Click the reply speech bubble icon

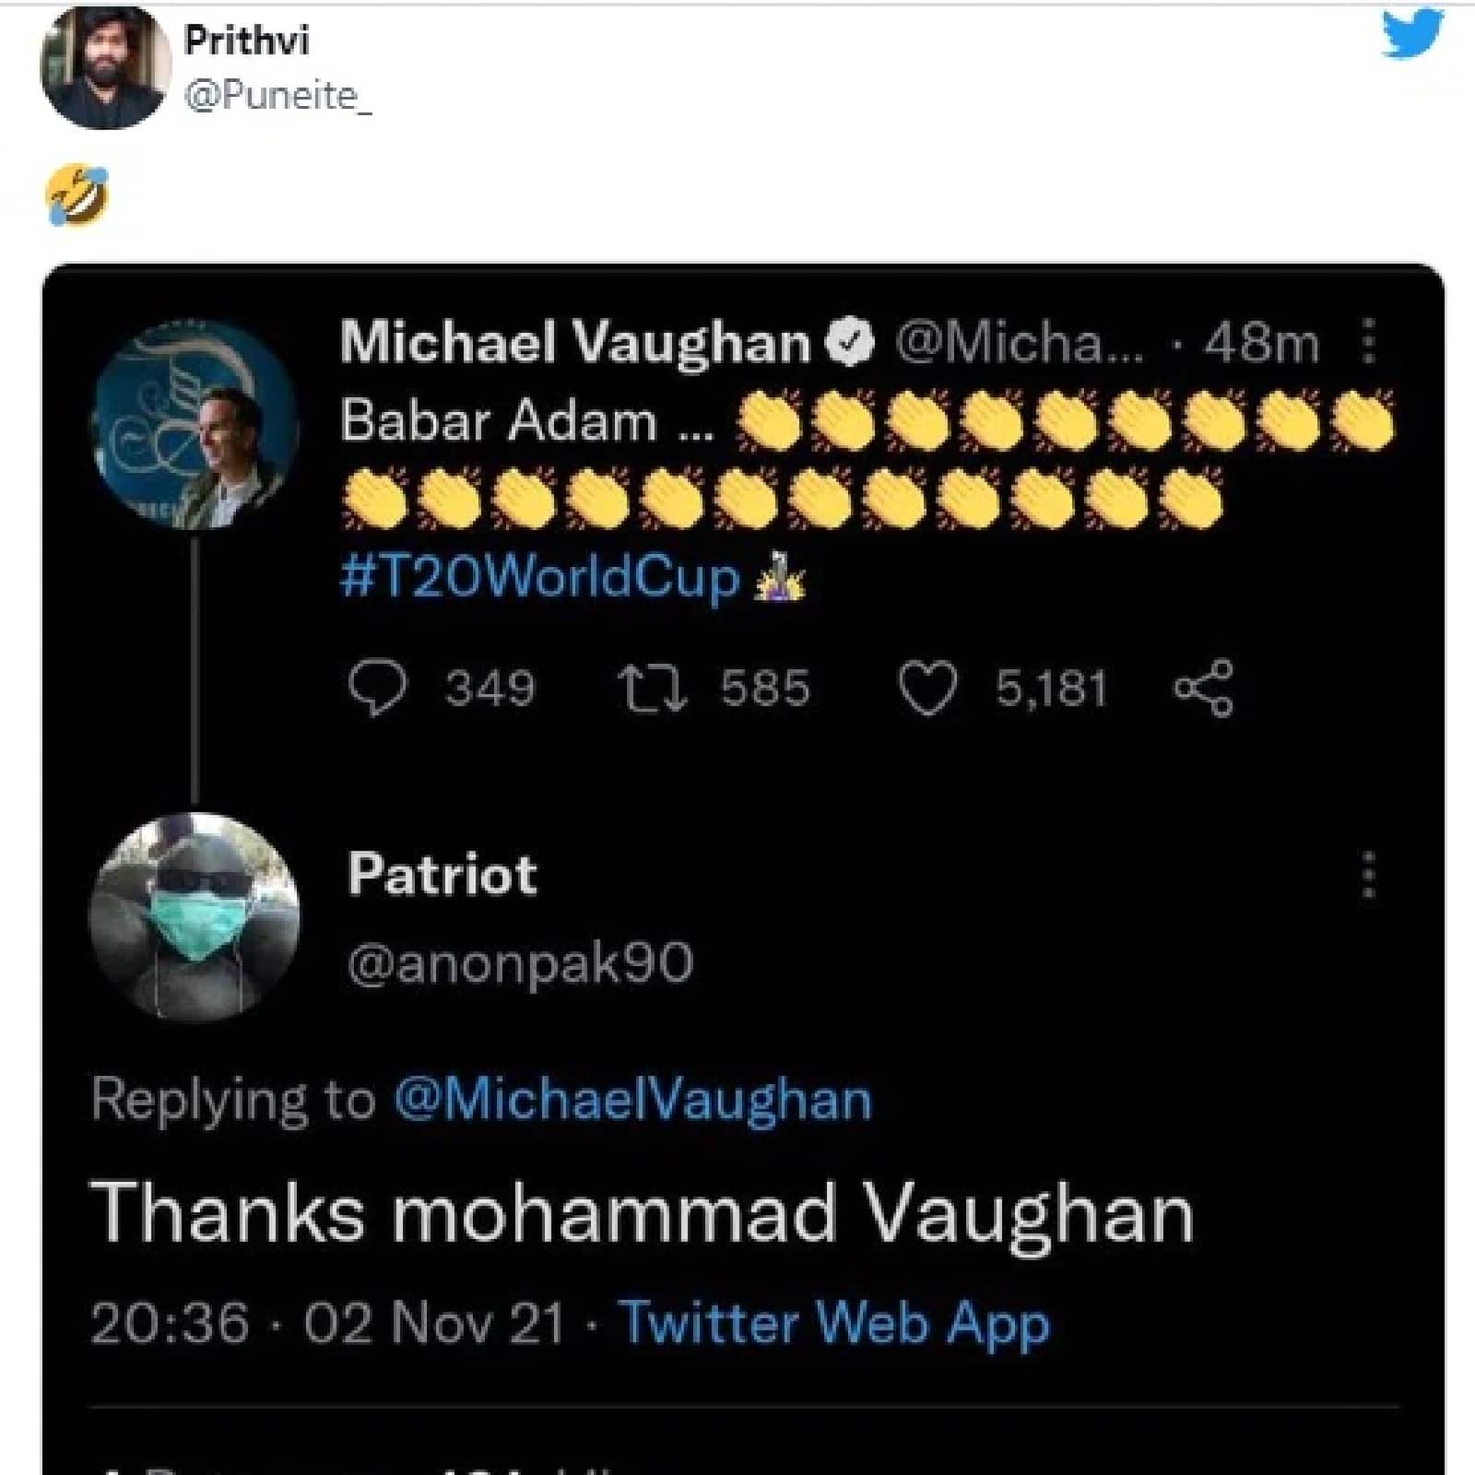coord(377,689)
